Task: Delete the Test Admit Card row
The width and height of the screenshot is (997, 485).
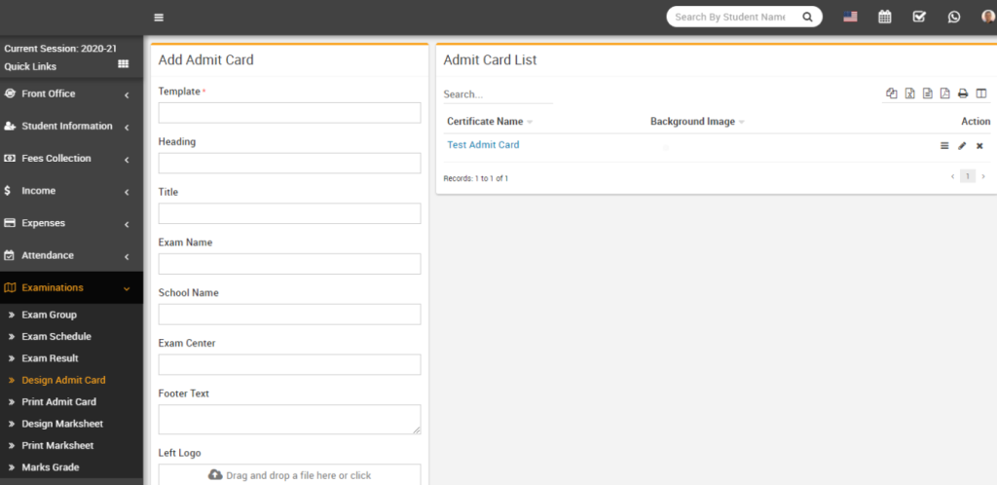Action: click(x=979, y=145)
